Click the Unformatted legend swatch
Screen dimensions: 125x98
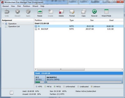point(64,87)
